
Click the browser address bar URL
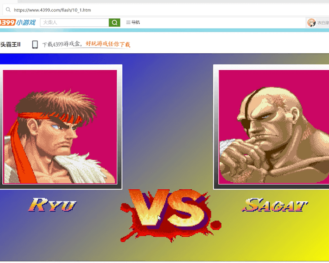click(52, 10)
